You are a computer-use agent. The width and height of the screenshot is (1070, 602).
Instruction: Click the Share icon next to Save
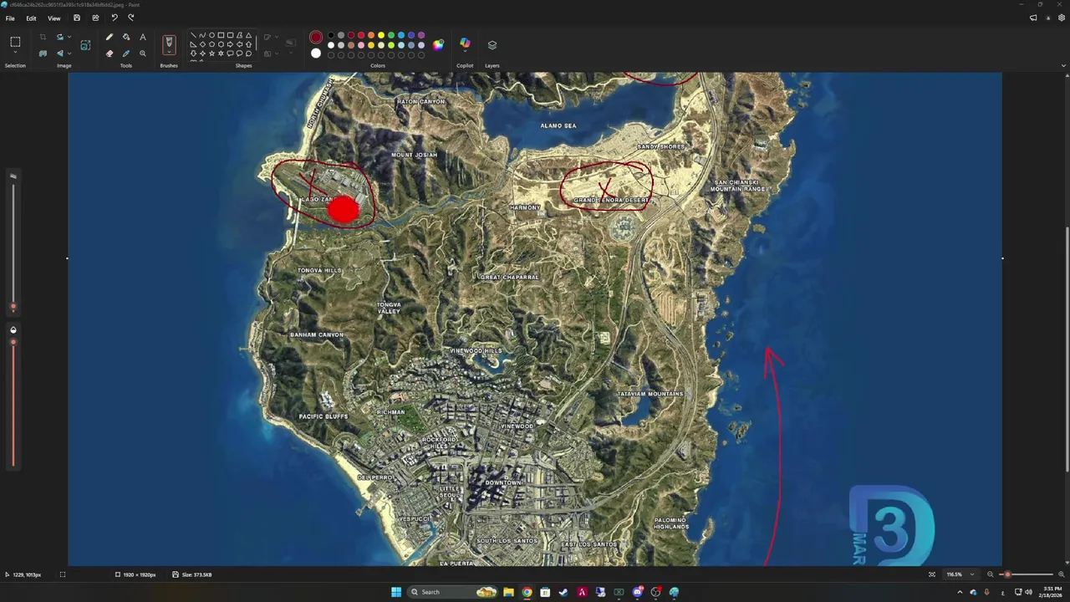[95, 18]
